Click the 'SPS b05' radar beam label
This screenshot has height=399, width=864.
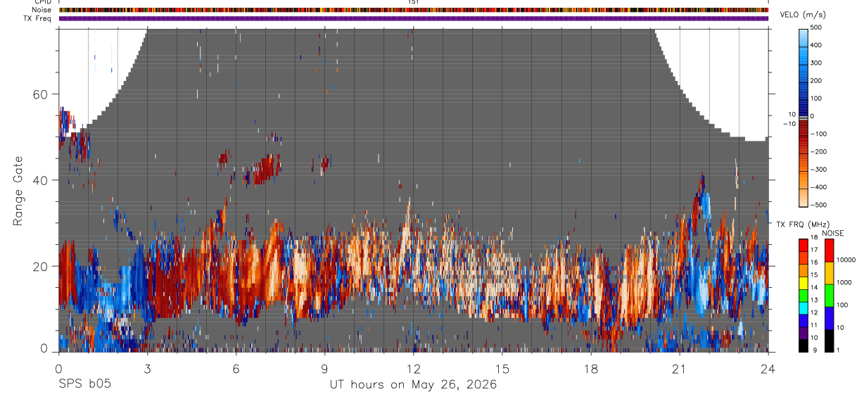tap(84, 384)
